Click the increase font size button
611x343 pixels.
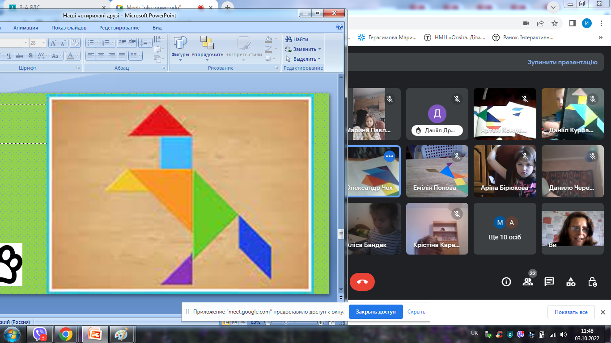click(x=53, y=43)
